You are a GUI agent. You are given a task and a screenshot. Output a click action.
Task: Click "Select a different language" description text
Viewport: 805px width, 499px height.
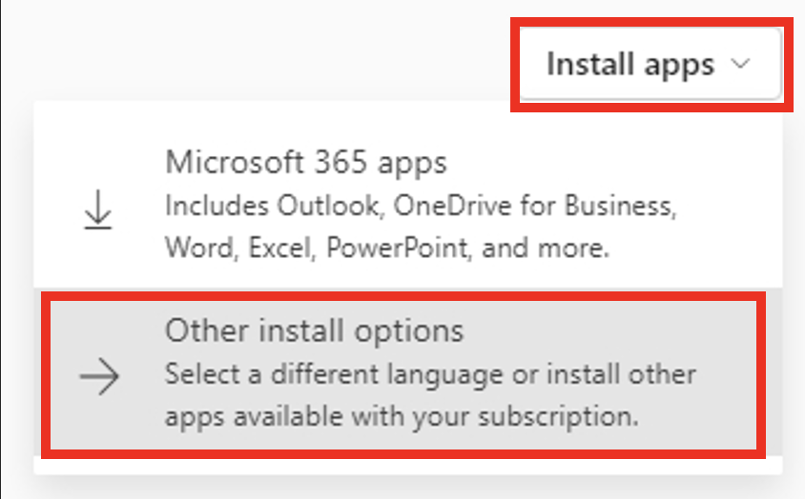(x=334, y=374)
